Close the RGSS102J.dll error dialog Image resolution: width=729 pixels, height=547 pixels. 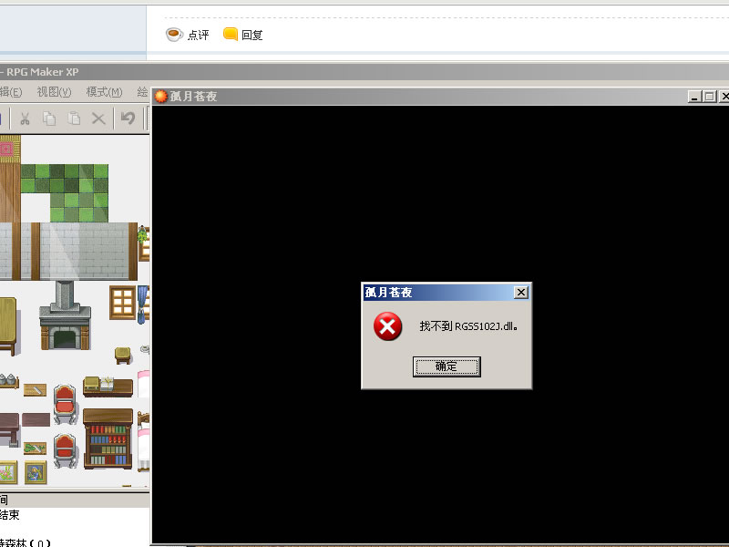point(520,292)
